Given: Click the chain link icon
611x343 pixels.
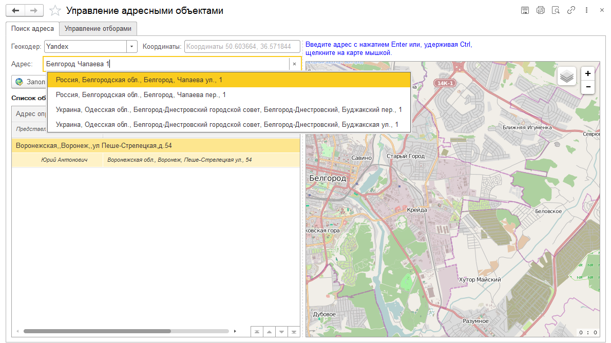Looking at the screenshot, I should pos(571,10).
